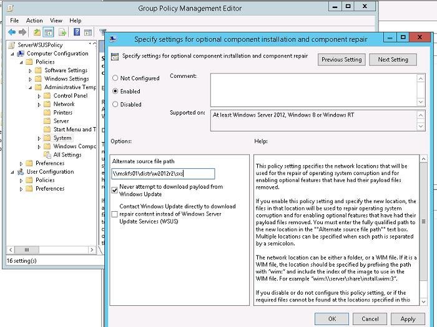Click the Filter funnel toolbar icon

pyautogui.click(x=102, y=31)
